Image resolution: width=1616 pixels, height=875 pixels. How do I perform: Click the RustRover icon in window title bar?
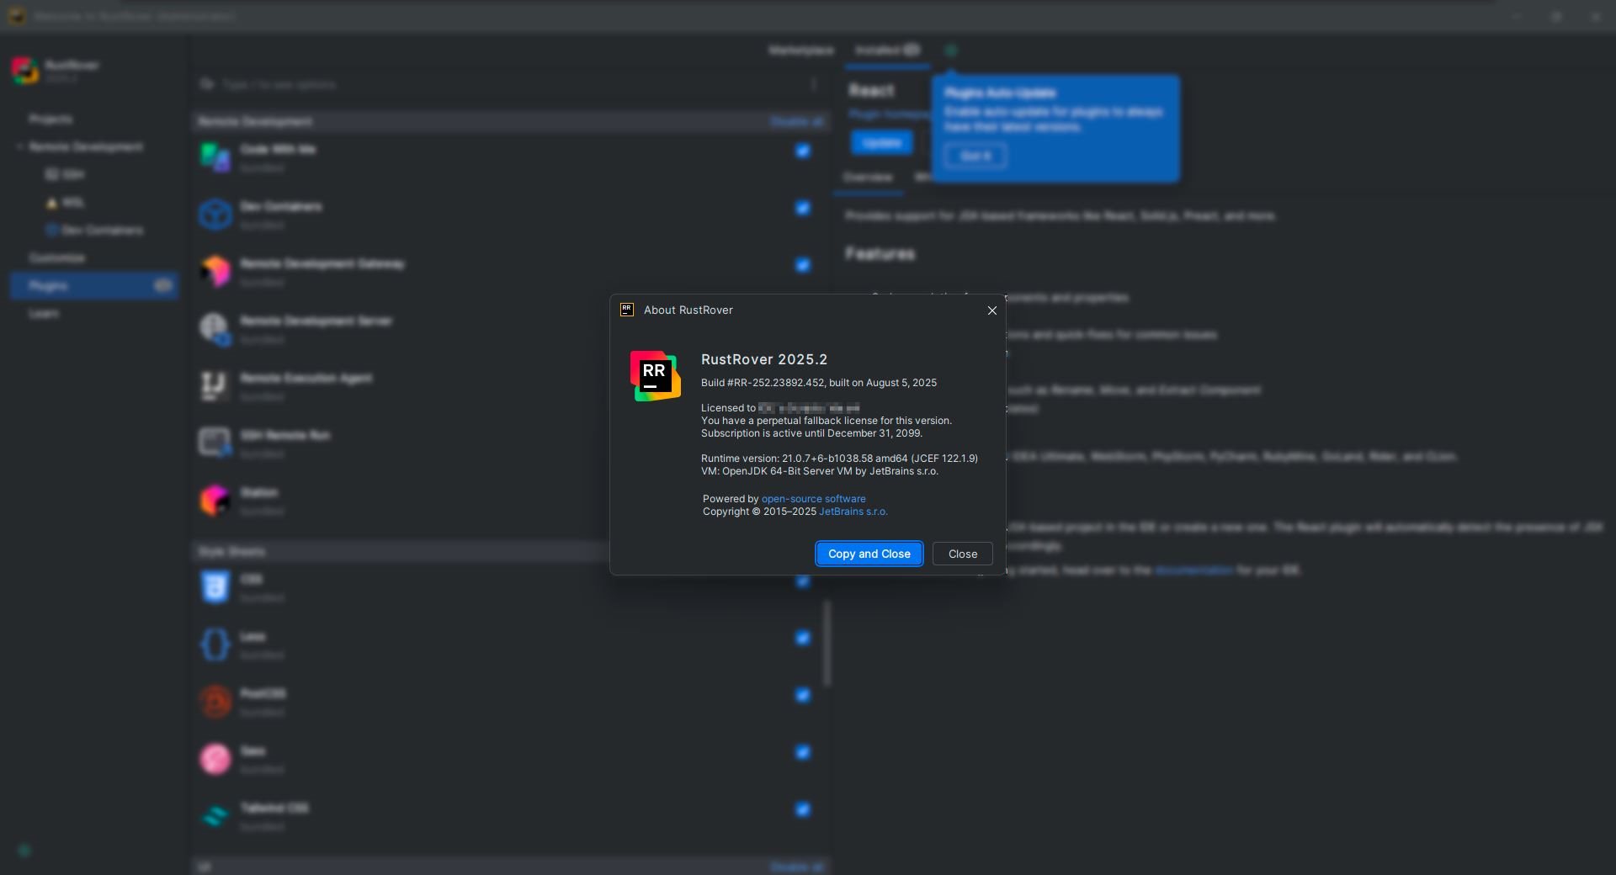[16, 16]
